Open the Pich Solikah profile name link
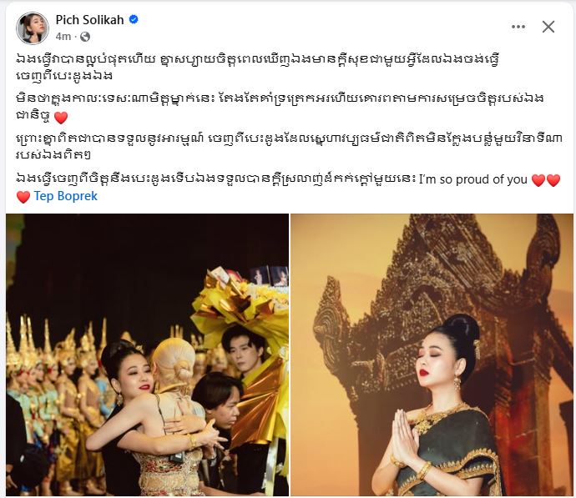This screenshot has width=576, height=498. coord(89,20)
